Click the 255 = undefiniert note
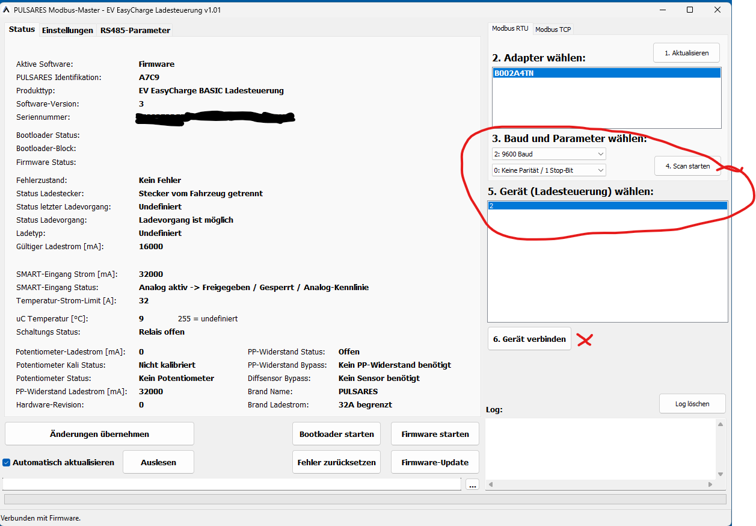Screen dimensions: 756x526 pos(207,319)
